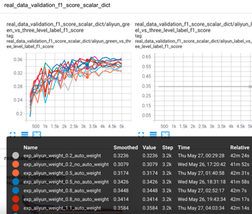Click the red swatch for exp_aliyun_weight_0.8_no_auto_weight
The image size is (252, 214).
pos(15,199)
